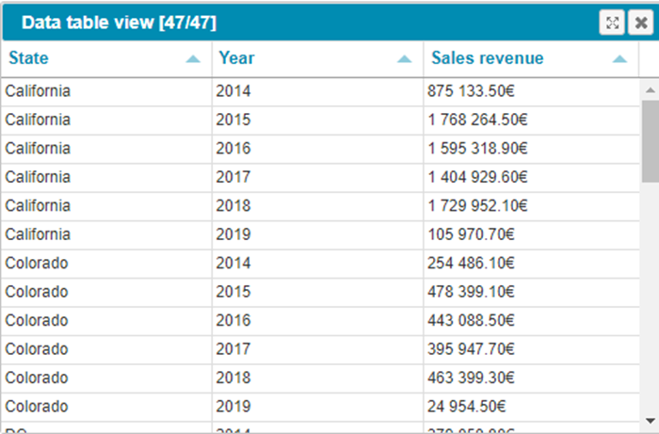Sort by State column arrow
Image resolution: width=659 pixels, height=434 pixels.
click(193, 59)
